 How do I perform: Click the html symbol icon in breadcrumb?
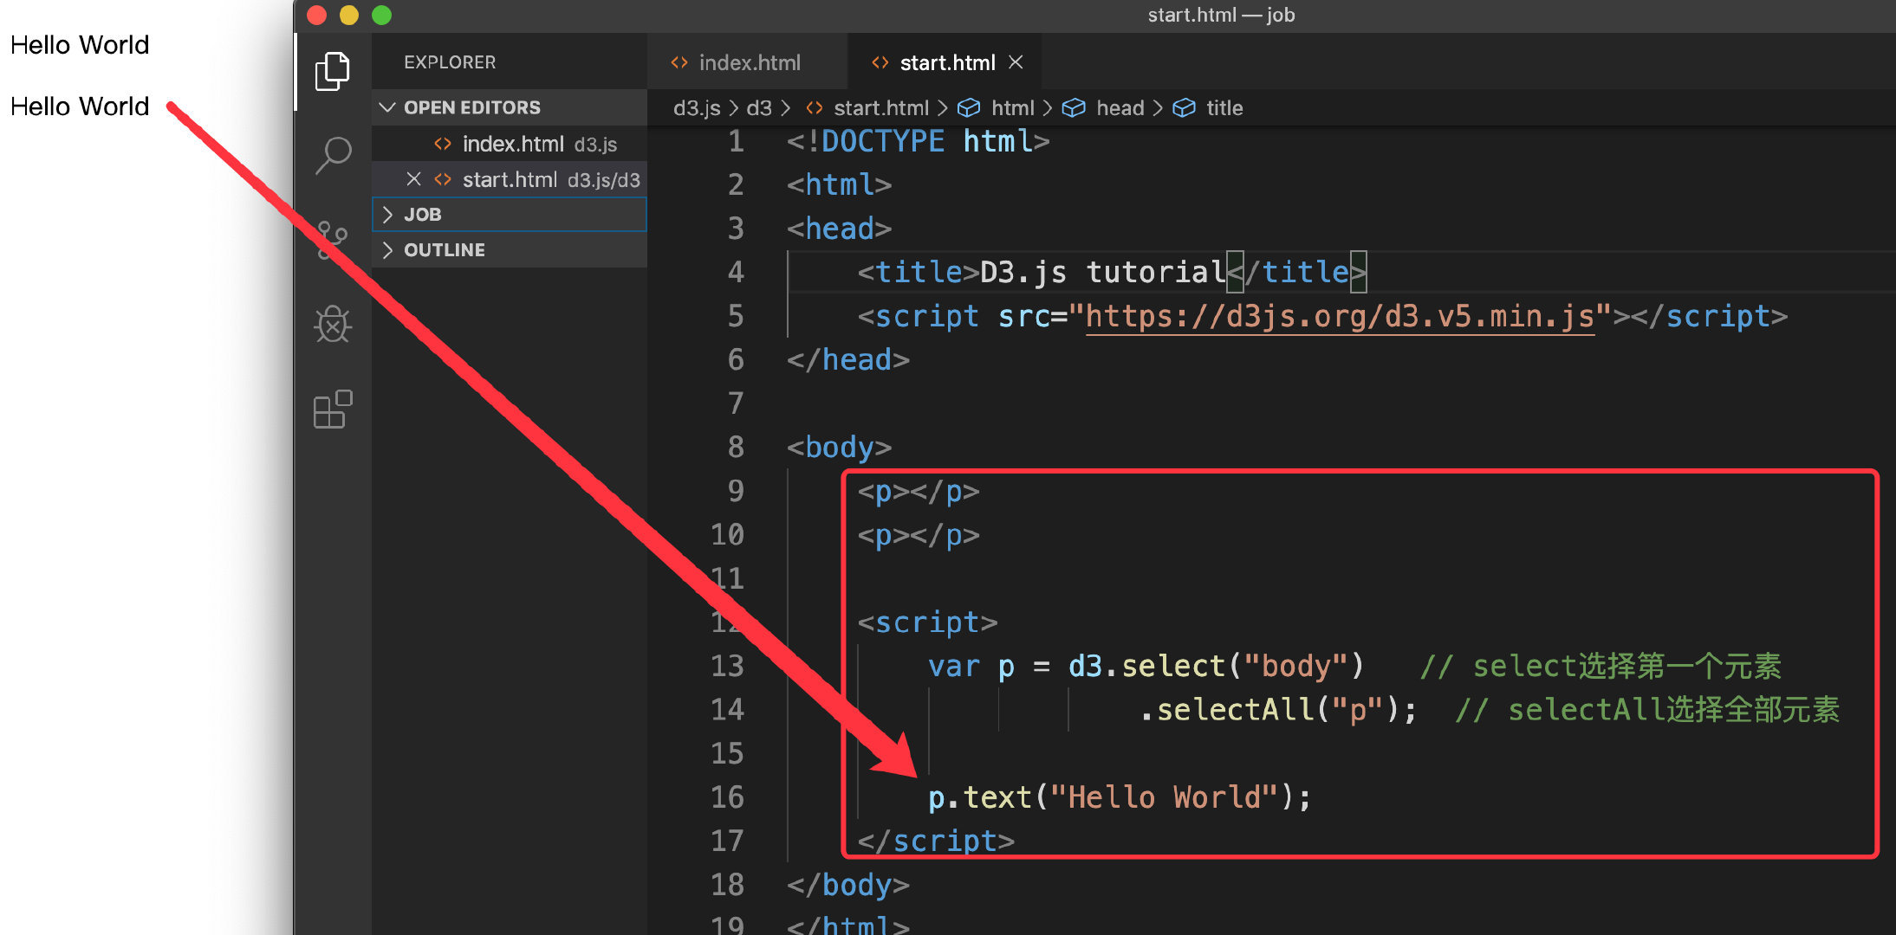[969, 108]
